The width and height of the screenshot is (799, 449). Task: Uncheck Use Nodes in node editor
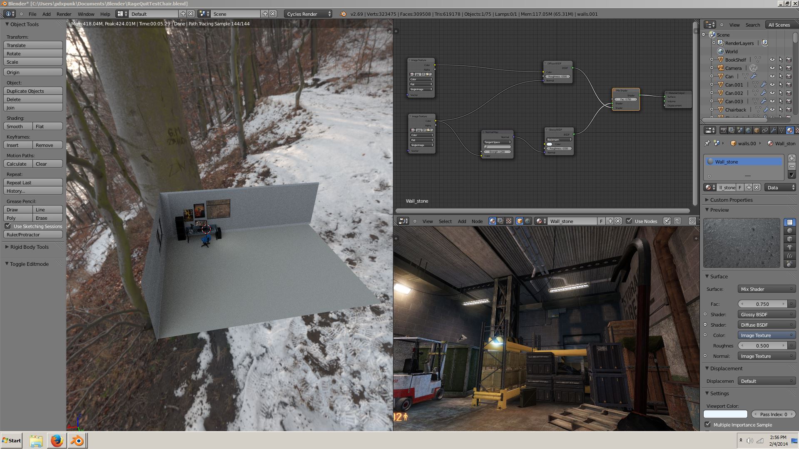tap(629, 221)
